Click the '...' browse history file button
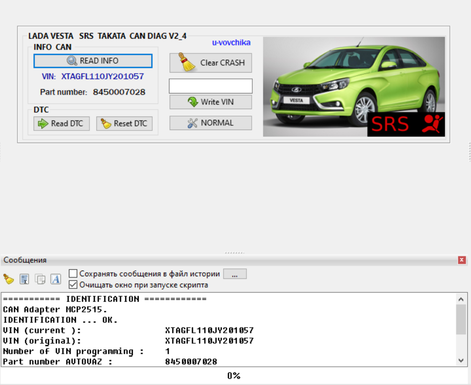 (235, 274)
